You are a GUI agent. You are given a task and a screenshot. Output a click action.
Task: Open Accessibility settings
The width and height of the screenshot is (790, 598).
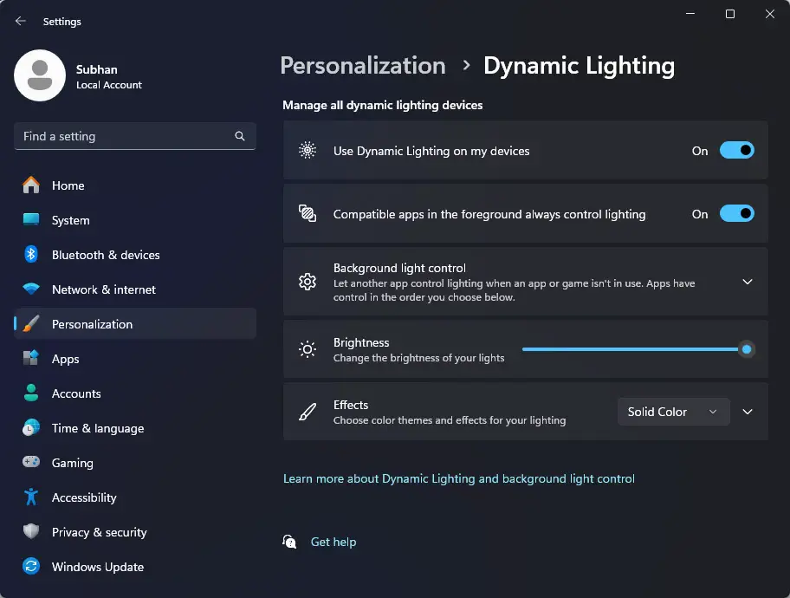point(135,497)
